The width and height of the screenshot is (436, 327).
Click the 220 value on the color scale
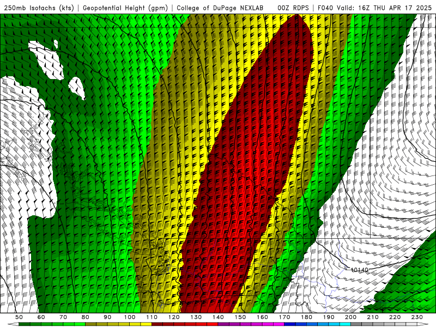(x=395, y=317)
